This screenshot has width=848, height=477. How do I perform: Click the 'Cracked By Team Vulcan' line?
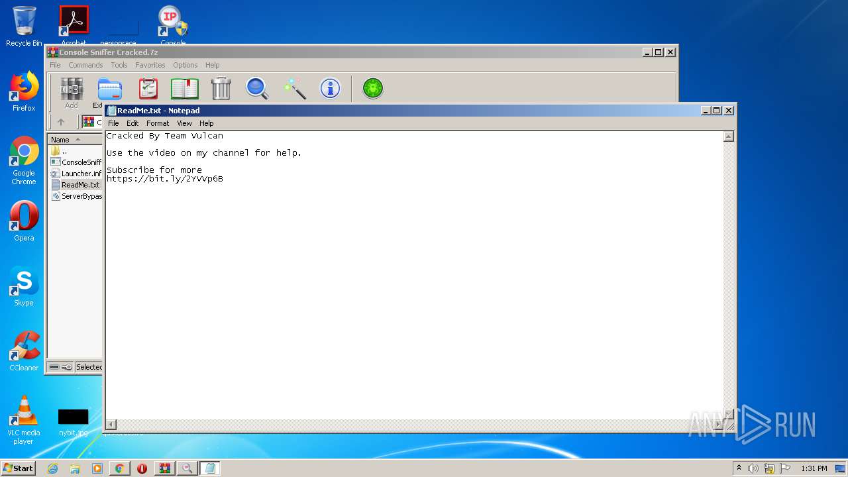coord(165,136)
